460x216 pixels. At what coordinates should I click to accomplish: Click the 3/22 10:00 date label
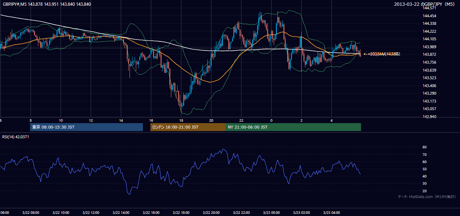click(61, 213)
